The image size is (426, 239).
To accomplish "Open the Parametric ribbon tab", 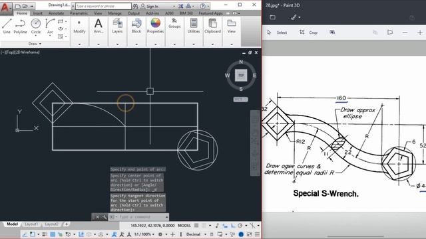I will click(79, 13).
